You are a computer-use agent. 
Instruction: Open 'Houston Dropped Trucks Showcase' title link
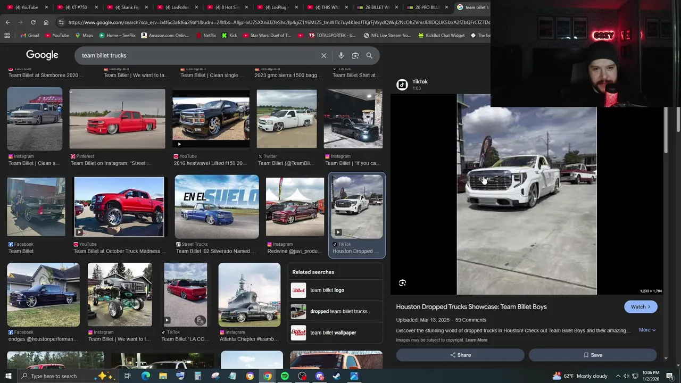tap(471, 307)
